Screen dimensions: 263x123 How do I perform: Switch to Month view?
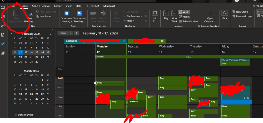[184, 17]
